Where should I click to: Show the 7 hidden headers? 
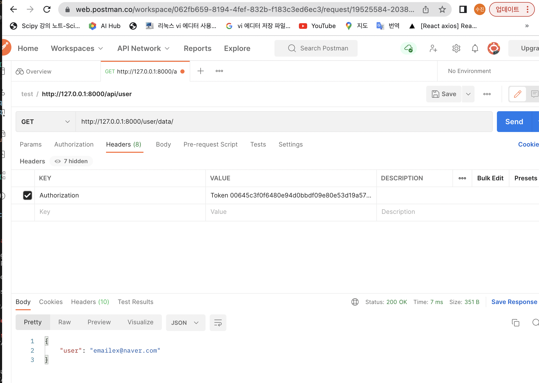71,161
